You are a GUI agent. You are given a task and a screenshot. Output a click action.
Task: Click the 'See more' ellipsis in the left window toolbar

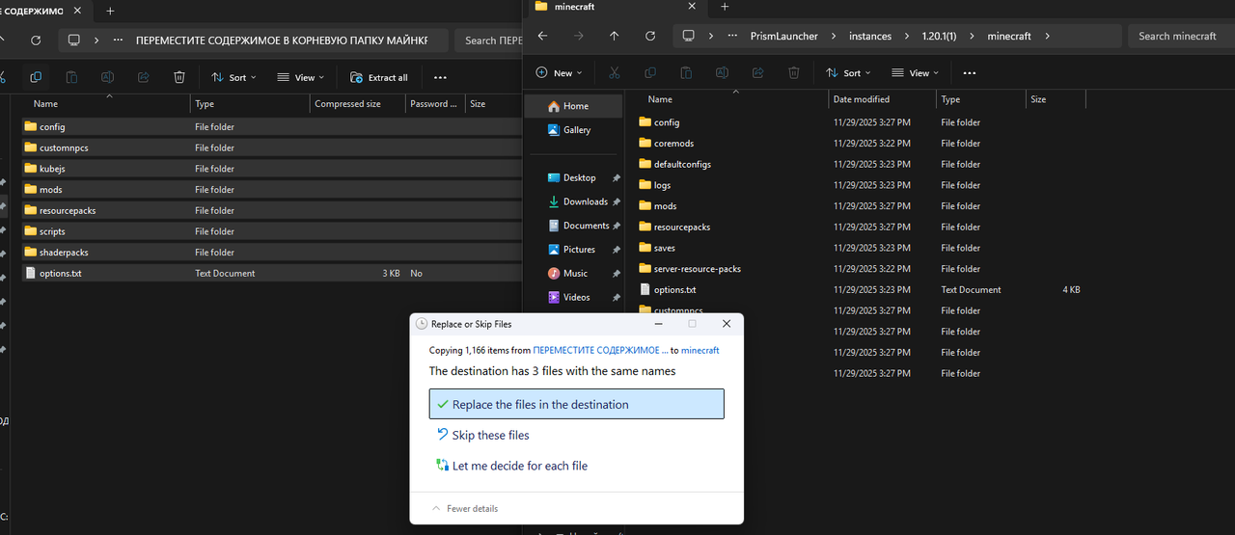[x=440, y=77]
